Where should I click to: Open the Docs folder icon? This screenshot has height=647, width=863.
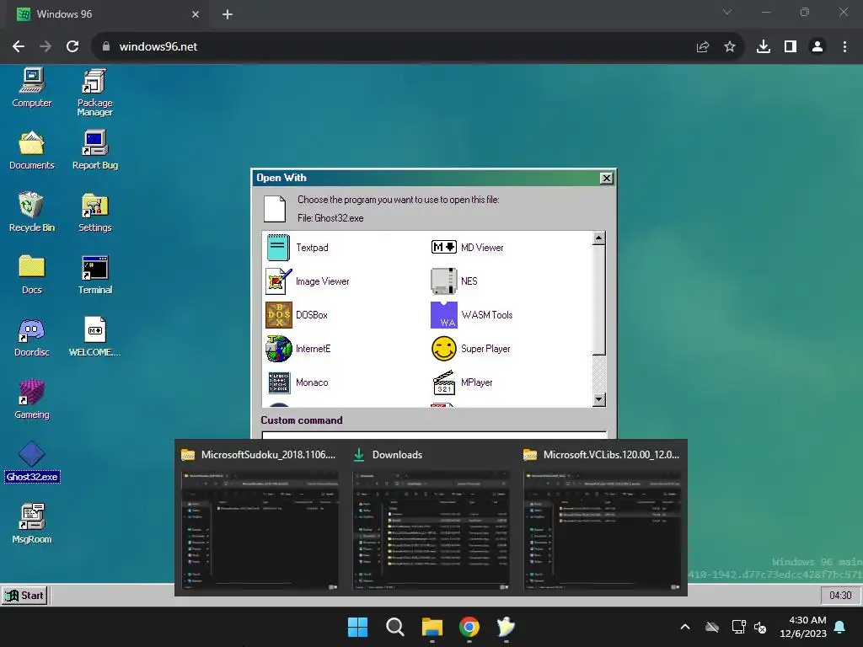click(x=31, y=275)
